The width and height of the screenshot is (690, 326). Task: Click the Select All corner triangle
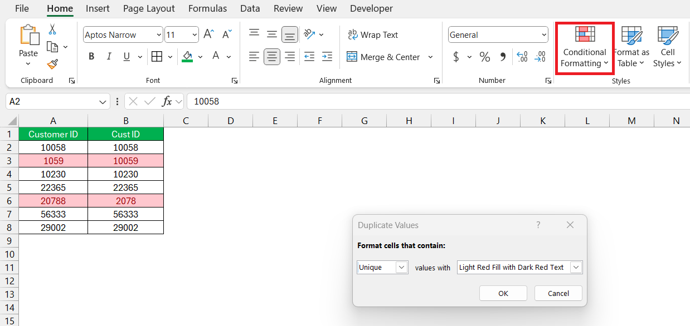(x=13, y=121)
